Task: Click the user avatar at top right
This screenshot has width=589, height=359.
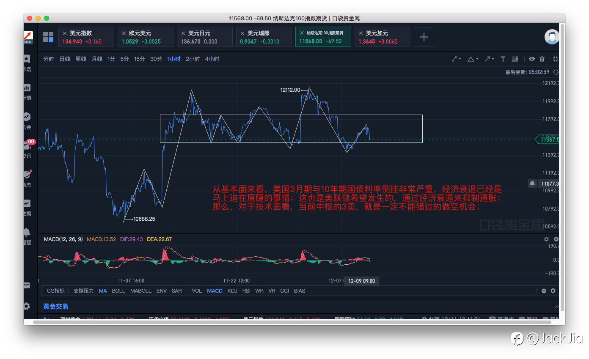Action: tap(552, 37)
